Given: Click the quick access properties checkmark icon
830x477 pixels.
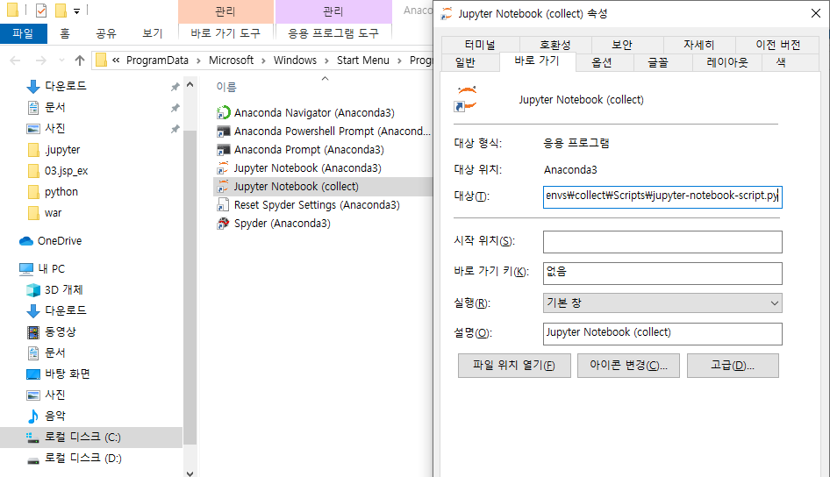Looking at the screenshot, I should [x=40, y=10].
